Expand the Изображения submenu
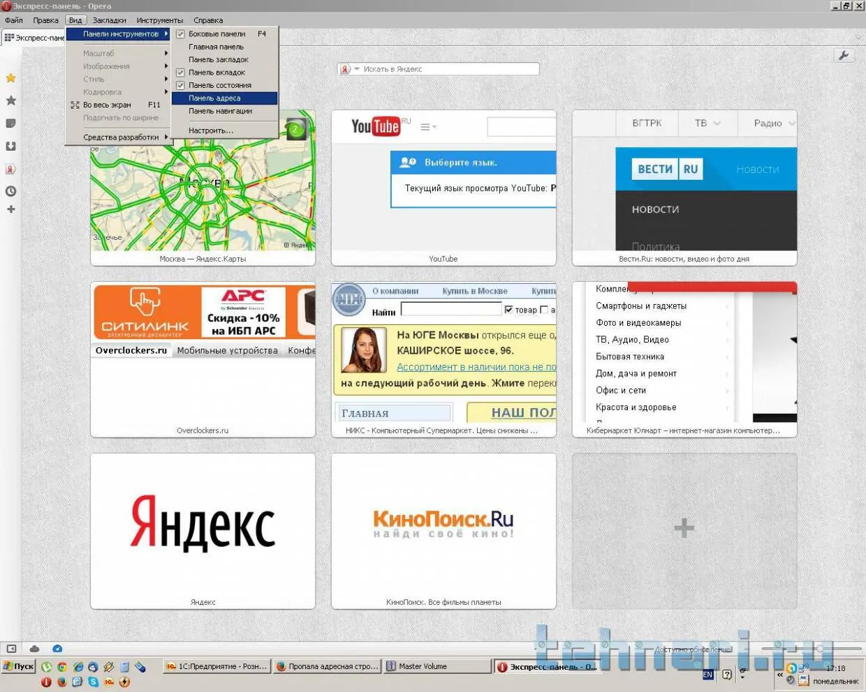This screenshot has width=866, height=692. click(118, 66)
